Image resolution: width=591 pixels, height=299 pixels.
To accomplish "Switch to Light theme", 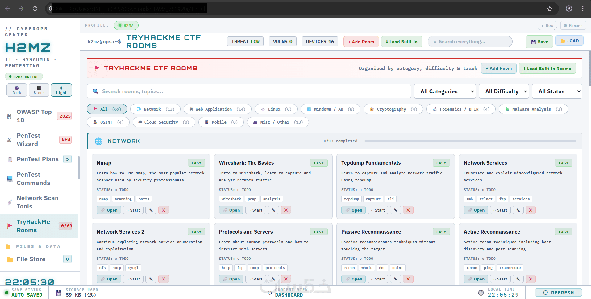I will click(61, 90).
